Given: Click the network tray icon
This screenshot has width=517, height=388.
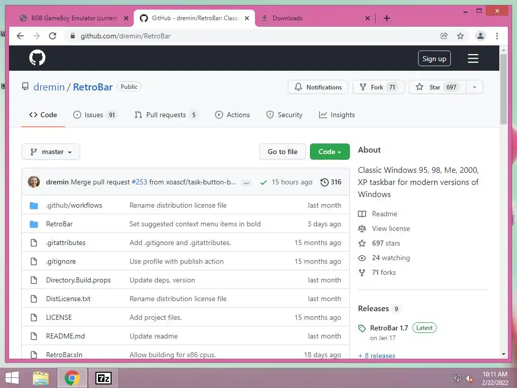Looking at the screenshot, I should coord(457,378).
